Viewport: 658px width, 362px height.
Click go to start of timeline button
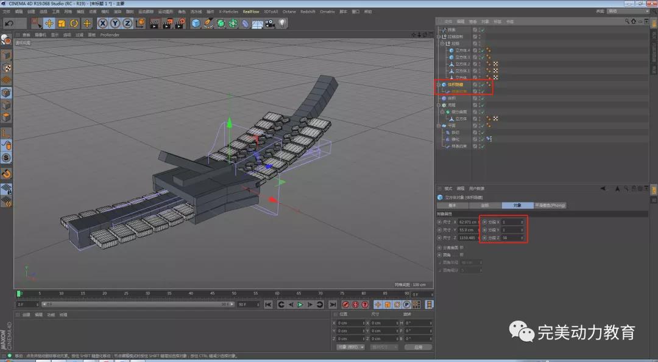tap(268, 305)
